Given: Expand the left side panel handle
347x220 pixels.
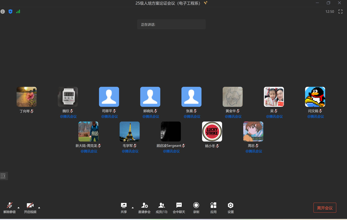Looking at the screenshot, I should tap(3, 176).
